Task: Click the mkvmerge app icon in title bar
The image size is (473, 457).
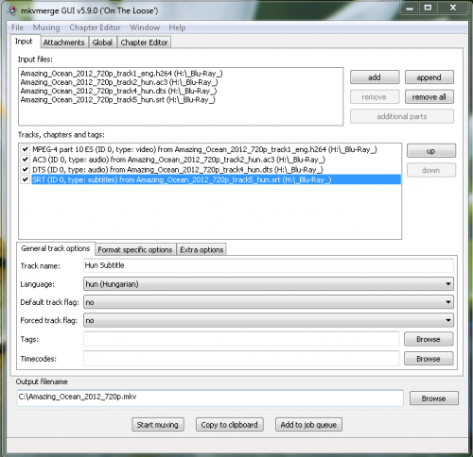Action: tap(12, 10)
